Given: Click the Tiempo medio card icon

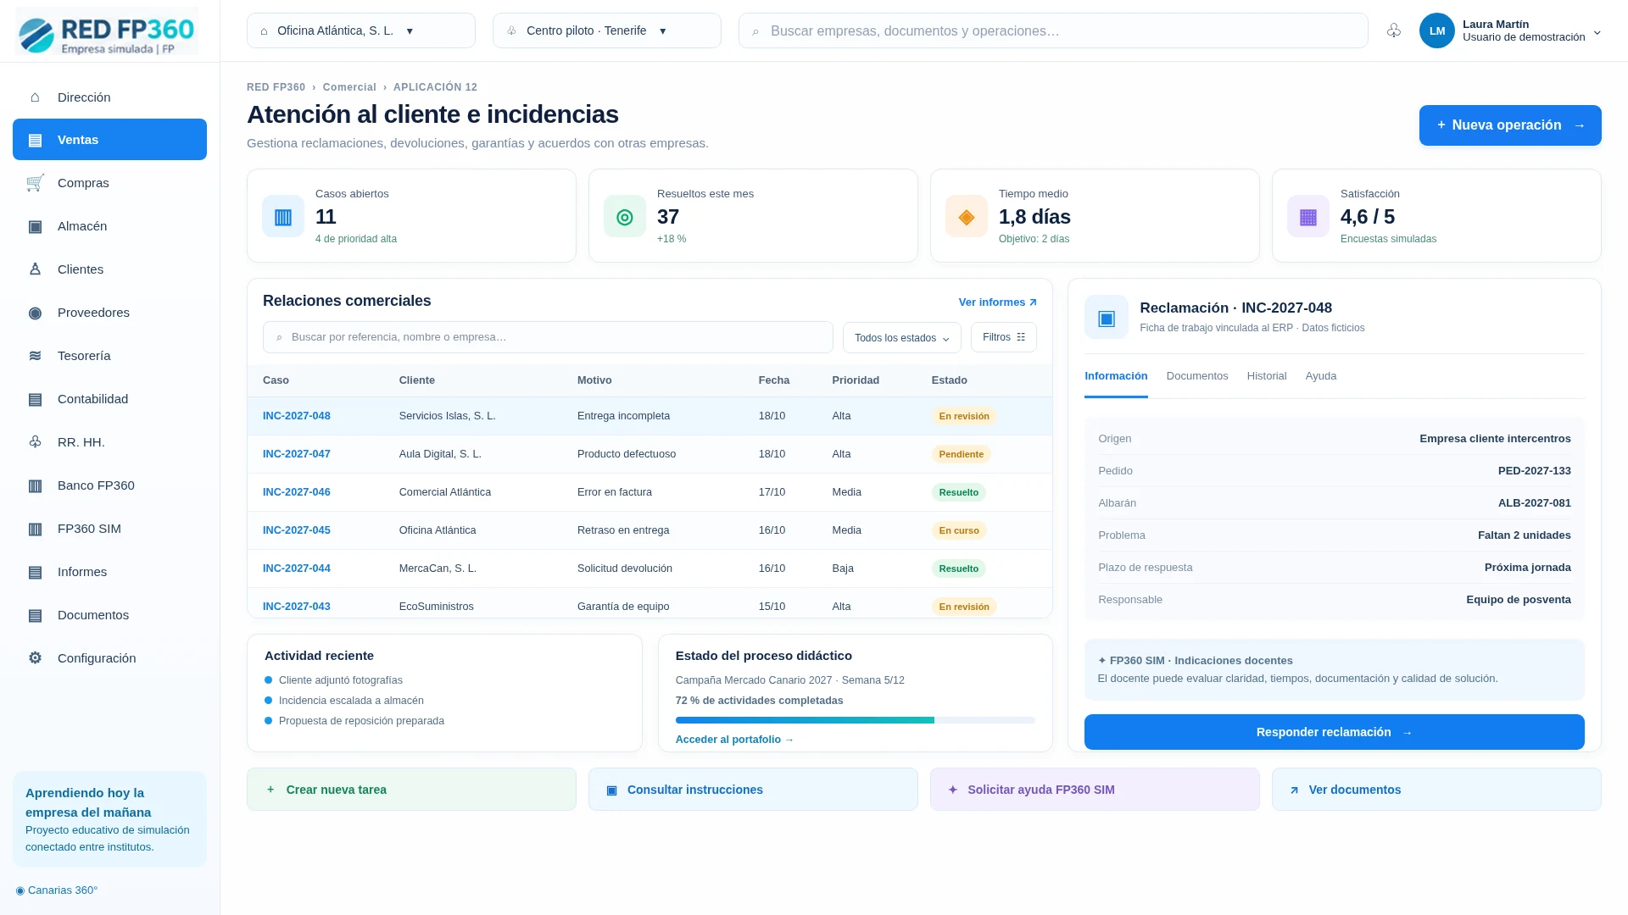Looking at the screenshot, I should [967, 216].
